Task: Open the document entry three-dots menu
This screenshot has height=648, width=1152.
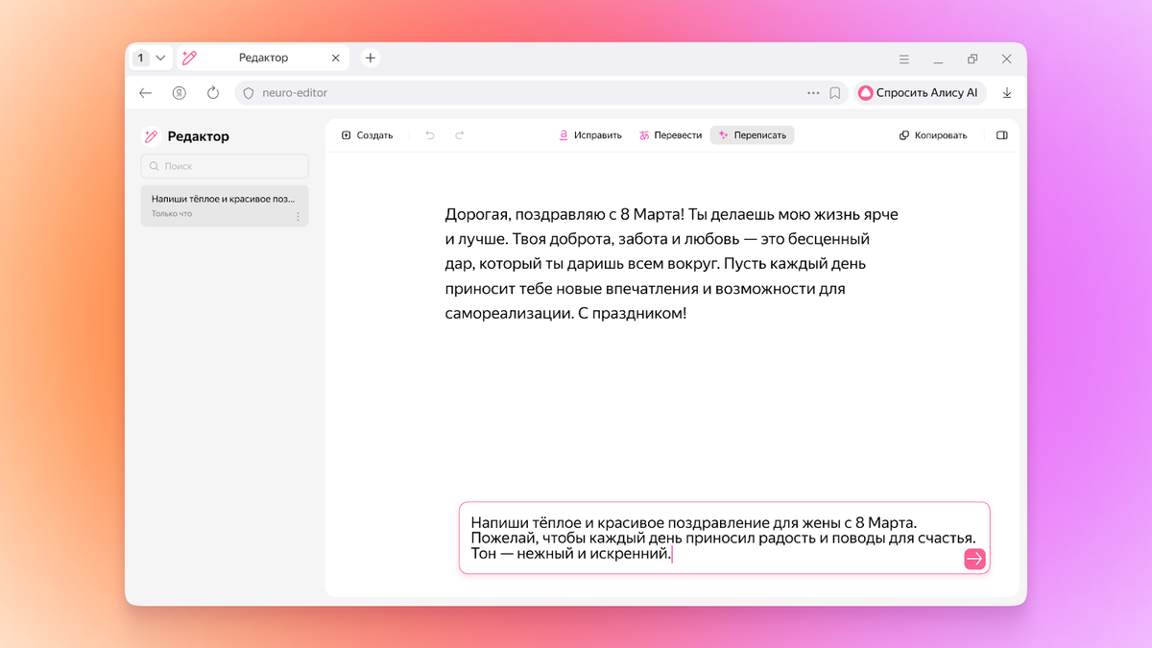Action: (x=298, y=217)
